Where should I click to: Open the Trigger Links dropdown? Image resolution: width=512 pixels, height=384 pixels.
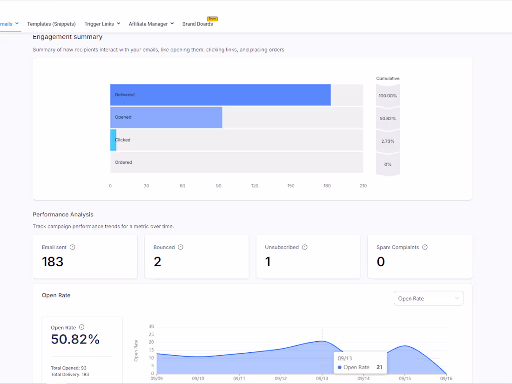click(102, 24)
